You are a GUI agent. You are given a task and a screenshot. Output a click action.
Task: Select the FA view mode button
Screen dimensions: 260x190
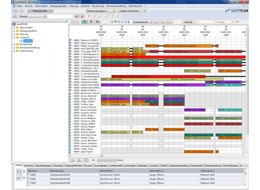(x=91, y=22)
